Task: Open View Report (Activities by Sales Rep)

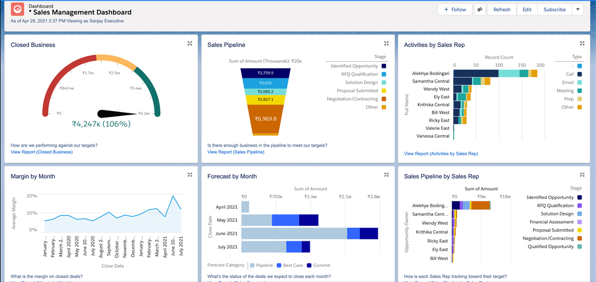Action: pyautogui.click(x=441, y=154)
